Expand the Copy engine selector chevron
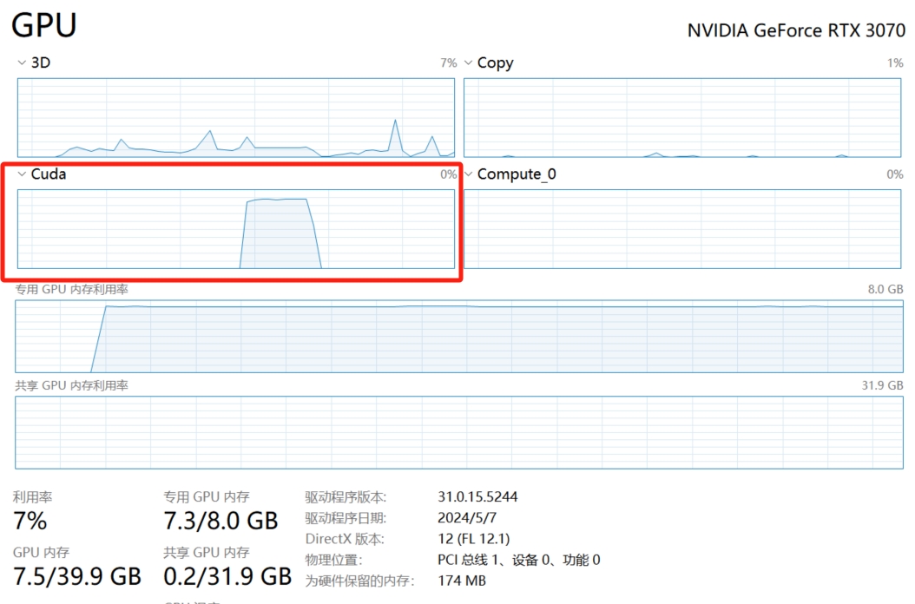Viewport: 915px width, 604px height. click(469, 63)
